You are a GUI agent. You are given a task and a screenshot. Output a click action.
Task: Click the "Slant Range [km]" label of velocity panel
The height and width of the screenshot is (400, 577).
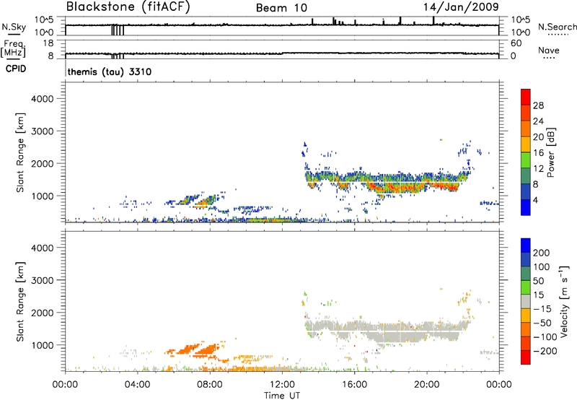pos(20,301)
